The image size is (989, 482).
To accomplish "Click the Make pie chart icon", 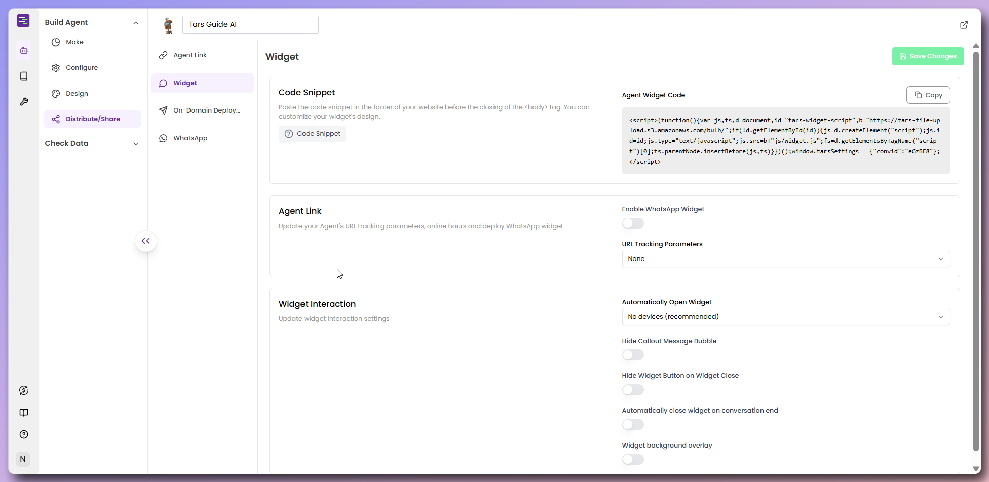I will coord(56,42).
